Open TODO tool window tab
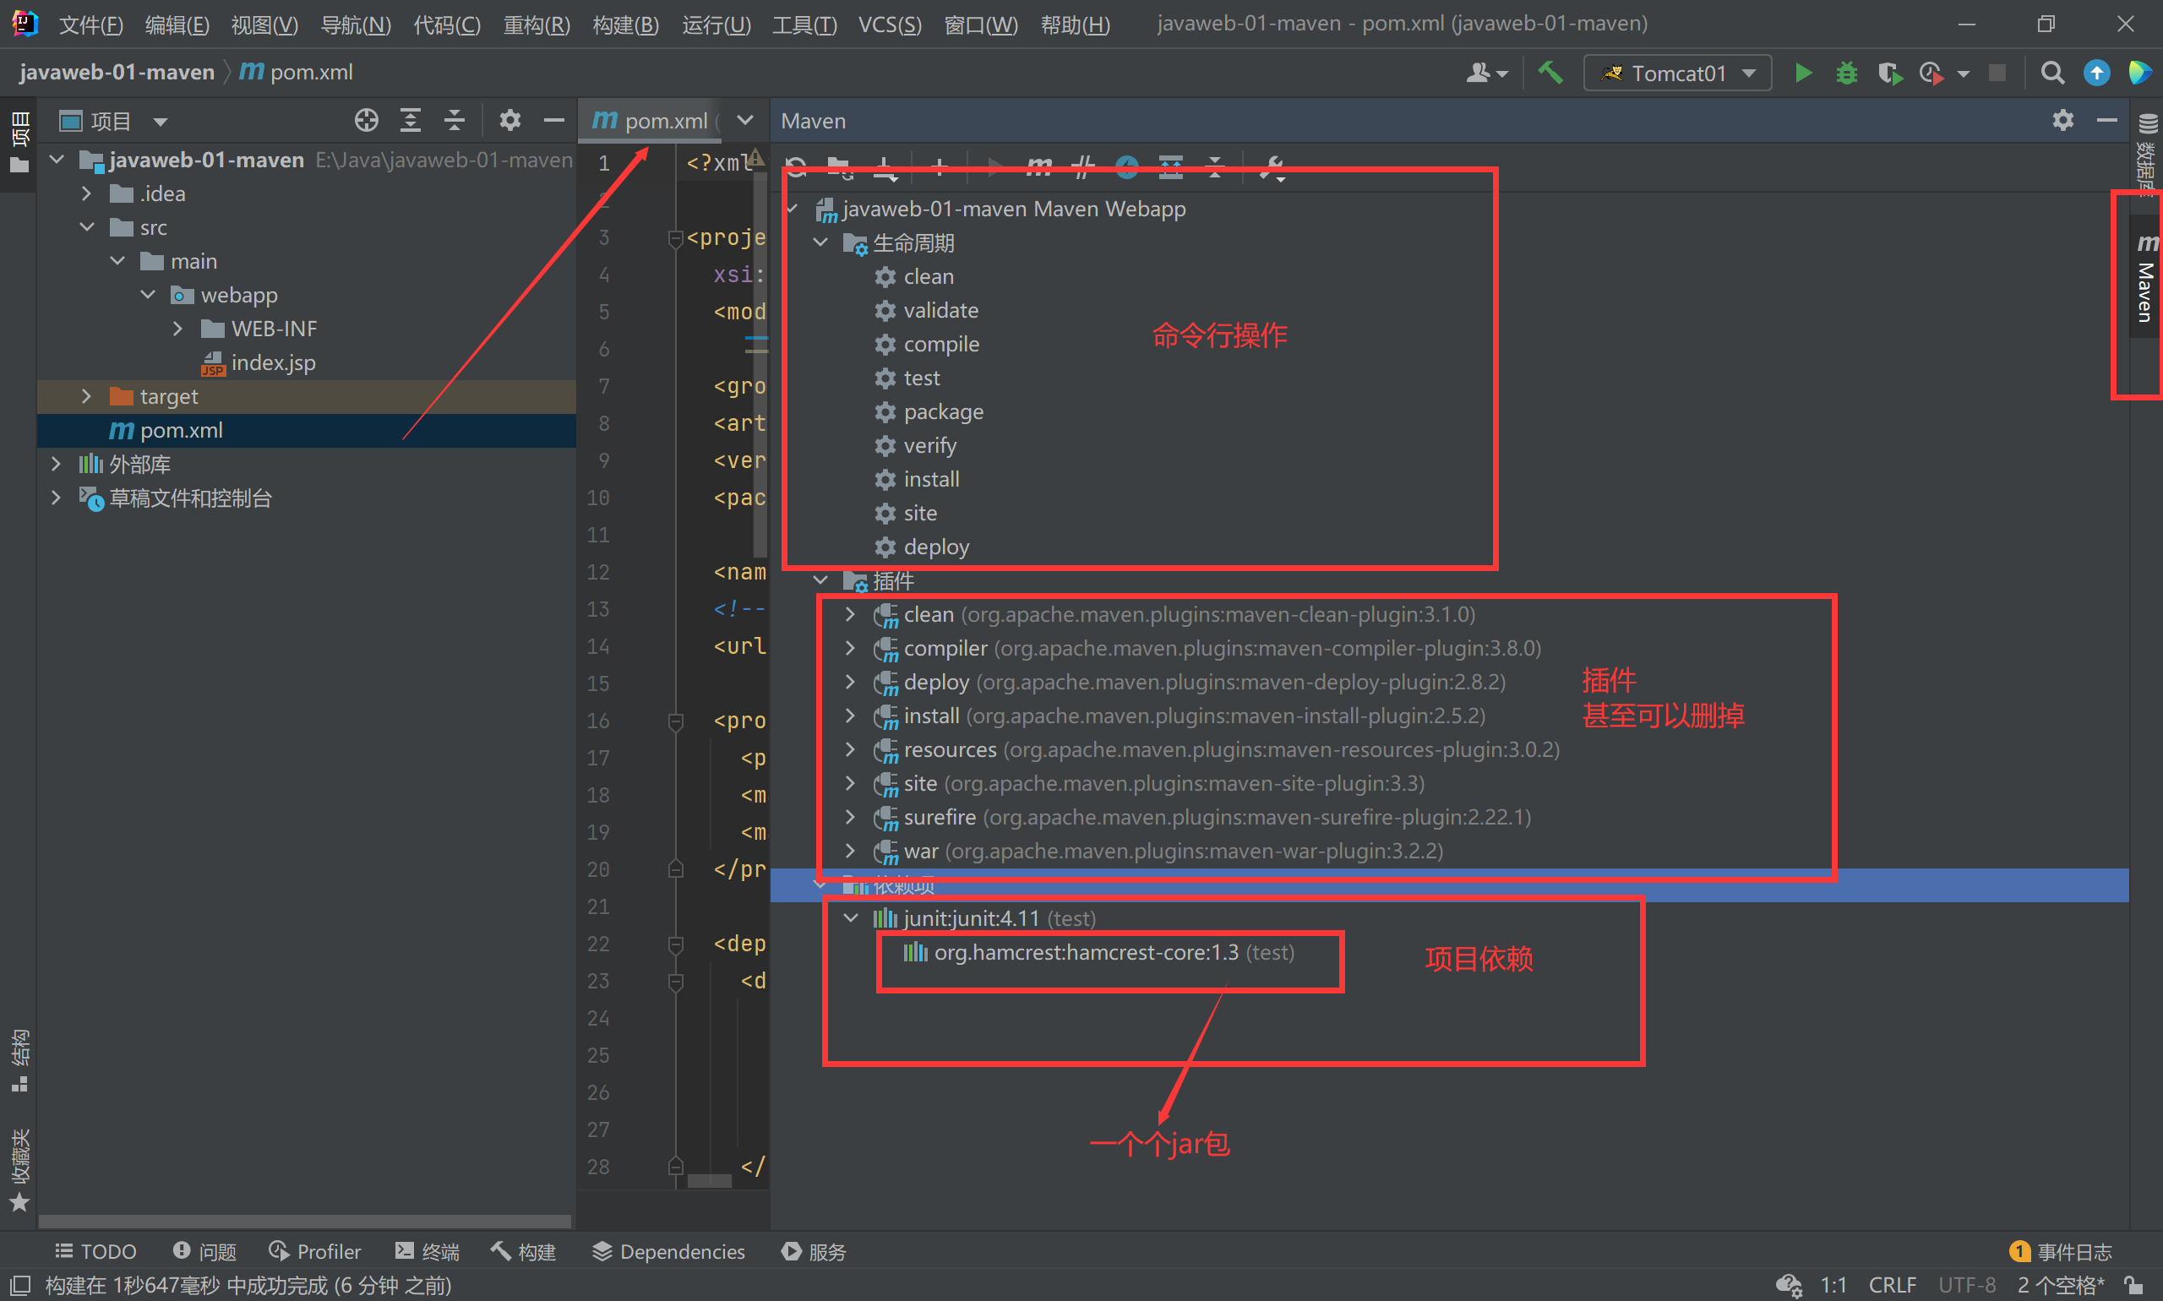 pyautogui.click(x=95, y=1251)
